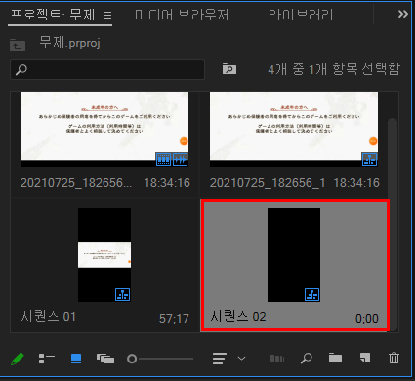Select the 프로젝트: 무제 tab
The image size is (415, 381).
pyautogui.click(x=53, y=15)
